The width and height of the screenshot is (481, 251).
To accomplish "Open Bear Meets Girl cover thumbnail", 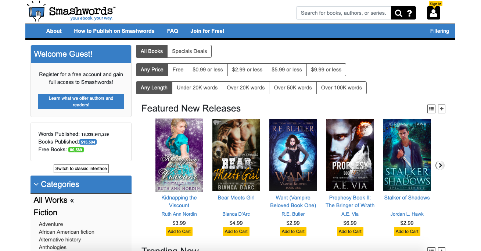I will pyautogui.click(x=236, y=155).
